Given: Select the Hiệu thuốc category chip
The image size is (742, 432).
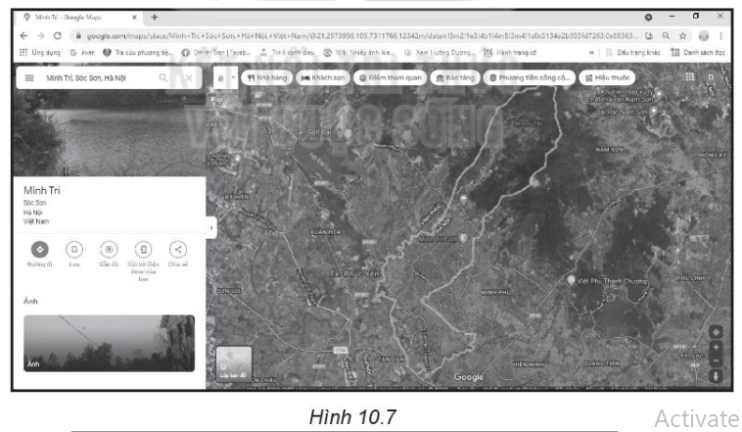Looking at the screenshot, I should click(x=606, y=77).
